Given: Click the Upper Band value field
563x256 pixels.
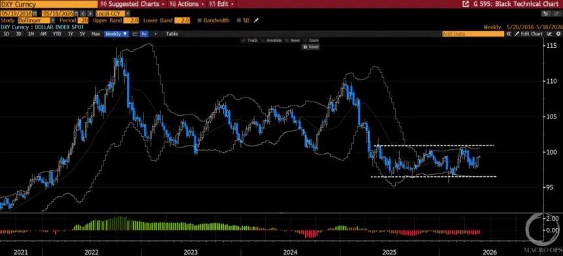Looking at the screenshot, I should 131,20.
